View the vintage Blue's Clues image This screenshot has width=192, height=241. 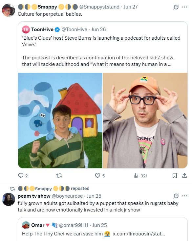[x=60, y=120]
